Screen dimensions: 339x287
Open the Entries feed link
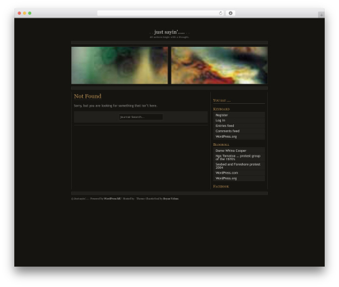224,126
